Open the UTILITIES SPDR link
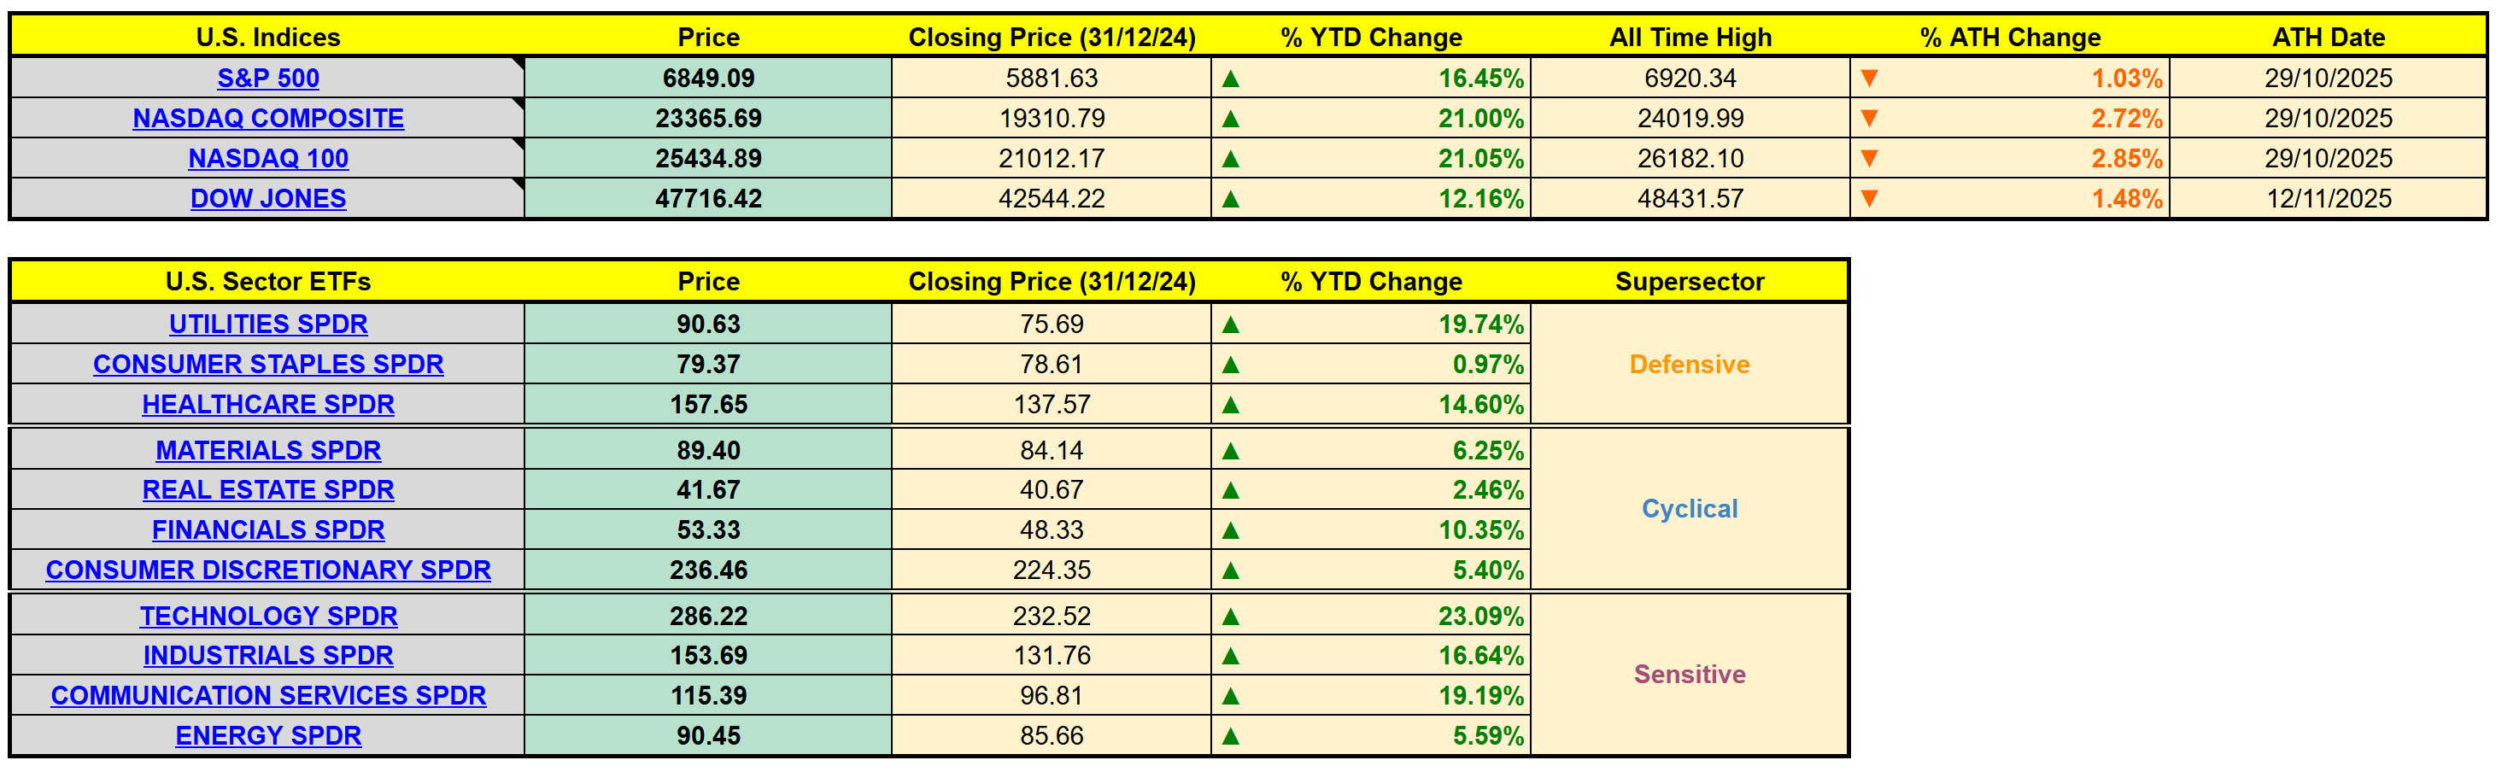Screen dimensions: 2496x766 (x=268, y=324)
